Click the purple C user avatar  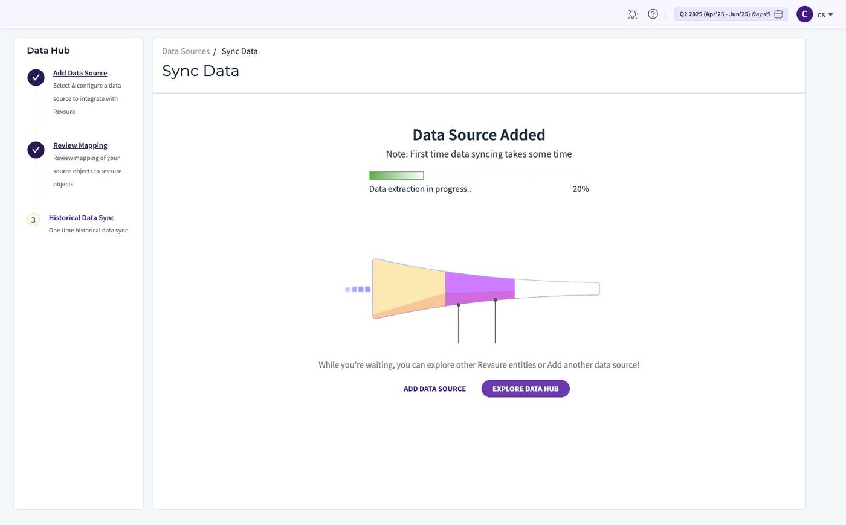click(804, 14)
